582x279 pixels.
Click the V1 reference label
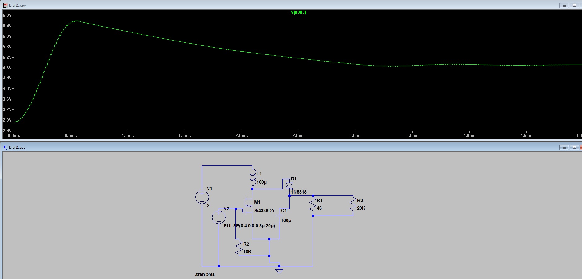[209, 189]
